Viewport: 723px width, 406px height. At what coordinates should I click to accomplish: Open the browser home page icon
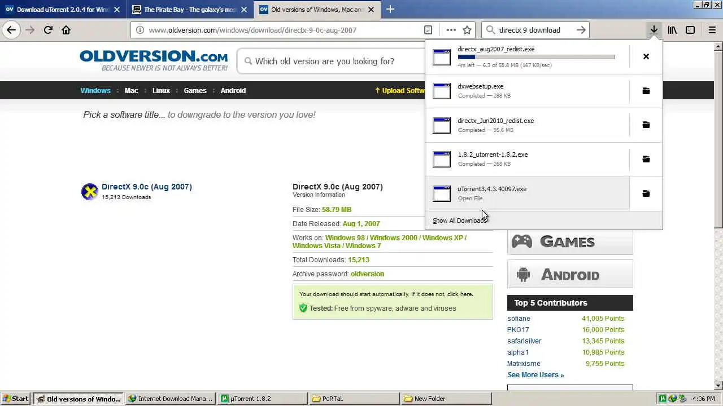coord(66,30)
